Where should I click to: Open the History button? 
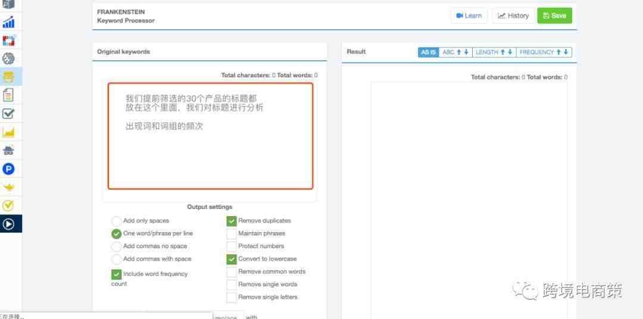[513, 15]
